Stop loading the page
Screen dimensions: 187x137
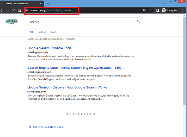point(13,10)
